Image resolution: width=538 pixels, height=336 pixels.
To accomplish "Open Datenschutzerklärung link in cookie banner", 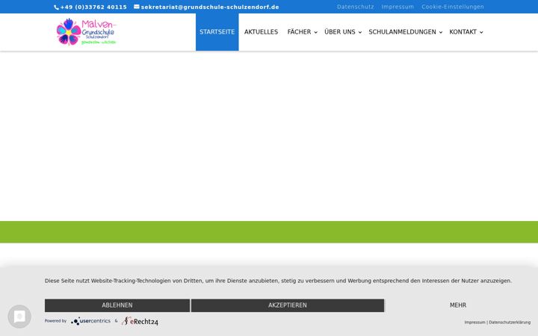I will coord(510,323).
